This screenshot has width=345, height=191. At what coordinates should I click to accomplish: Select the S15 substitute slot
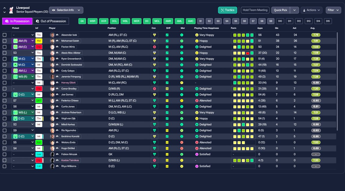[x=328, y=21]
